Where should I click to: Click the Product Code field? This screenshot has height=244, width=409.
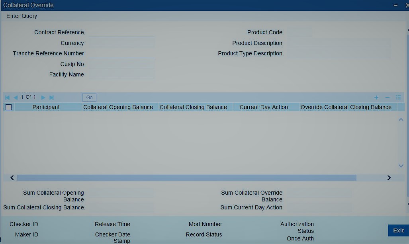point(299,32)
